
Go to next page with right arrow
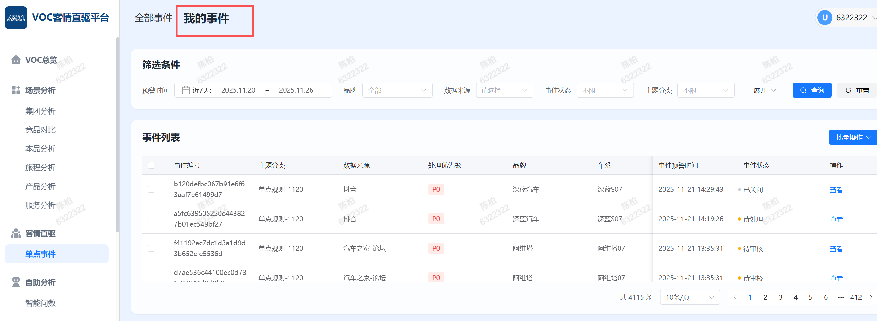(871, 297)
